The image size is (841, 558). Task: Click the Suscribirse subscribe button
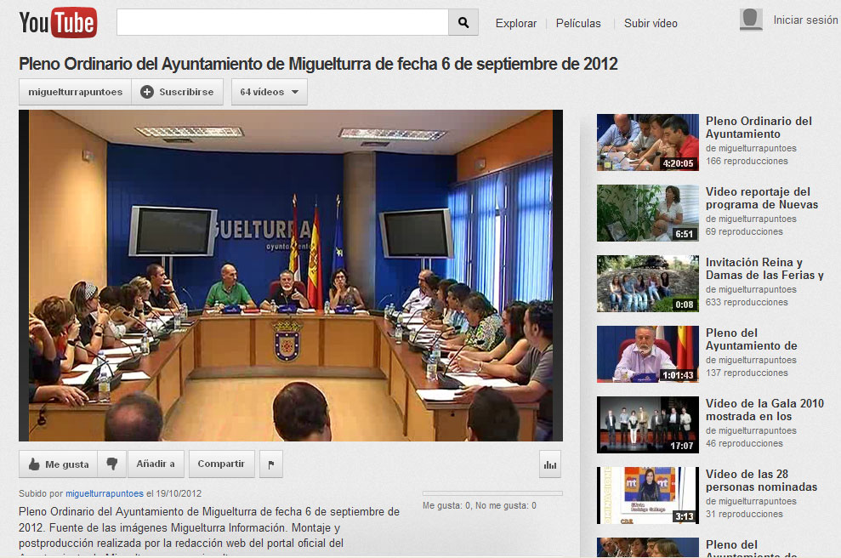(178, 92)
